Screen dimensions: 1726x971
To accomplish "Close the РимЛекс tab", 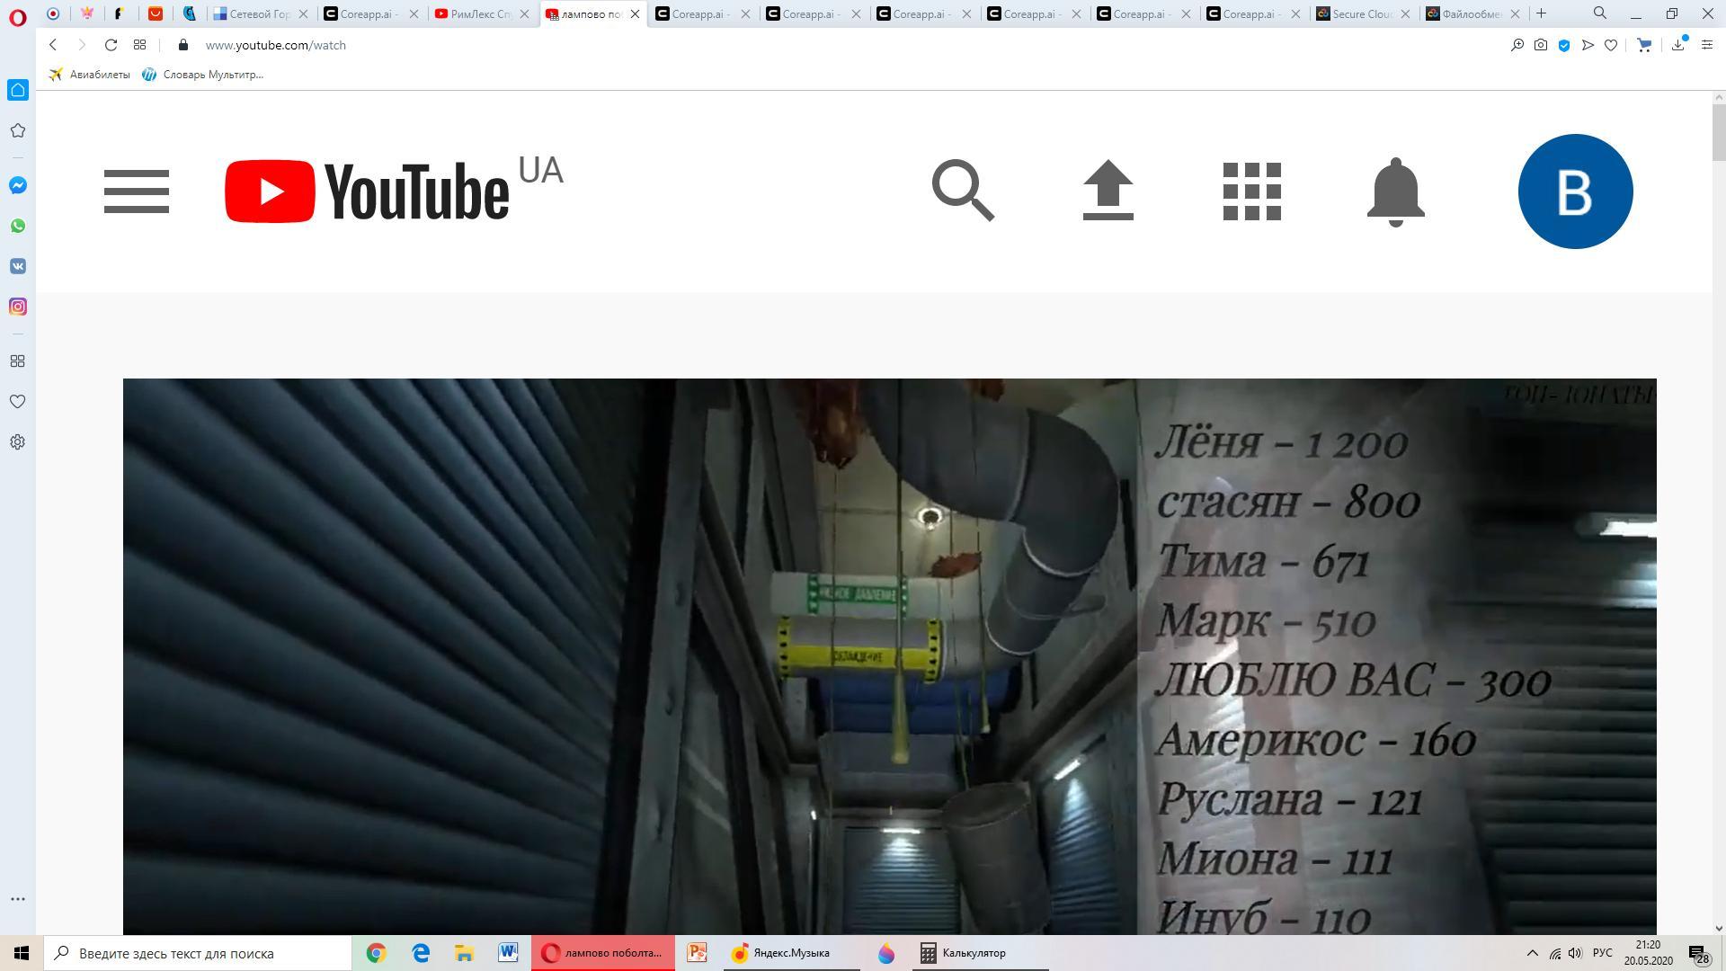I will point(524,13).
